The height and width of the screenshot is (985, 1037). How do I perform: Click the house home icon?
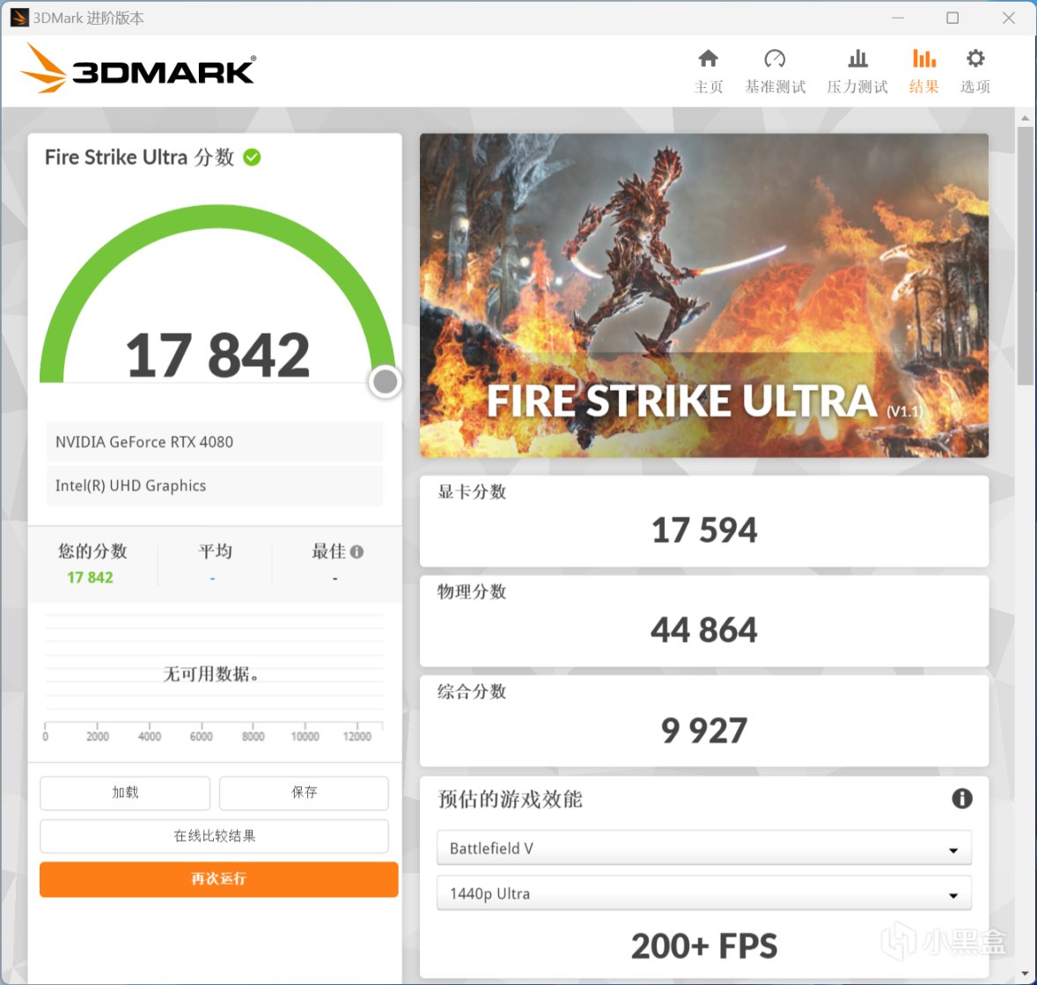tap(709, 59)
